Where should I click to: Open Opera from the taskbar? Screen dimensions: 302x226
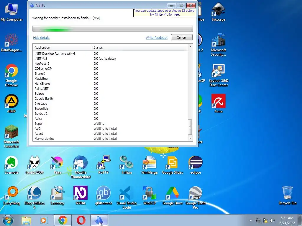[x=81, y=220]
